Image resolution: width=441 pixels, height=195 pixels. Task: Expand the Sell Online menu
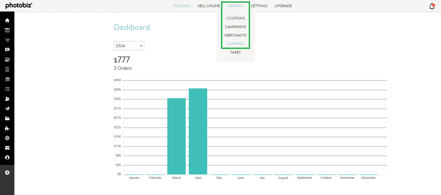coord(209,6)
